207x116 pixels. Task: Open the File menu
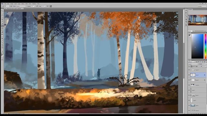(5, 4)
